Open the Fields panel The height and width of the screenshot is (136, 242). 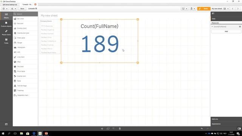[x=6, y=41]
